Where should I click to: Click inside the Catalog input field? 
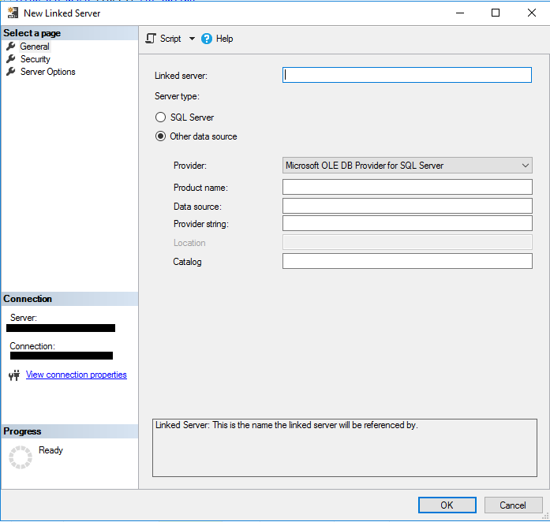(x=407, y=261)
